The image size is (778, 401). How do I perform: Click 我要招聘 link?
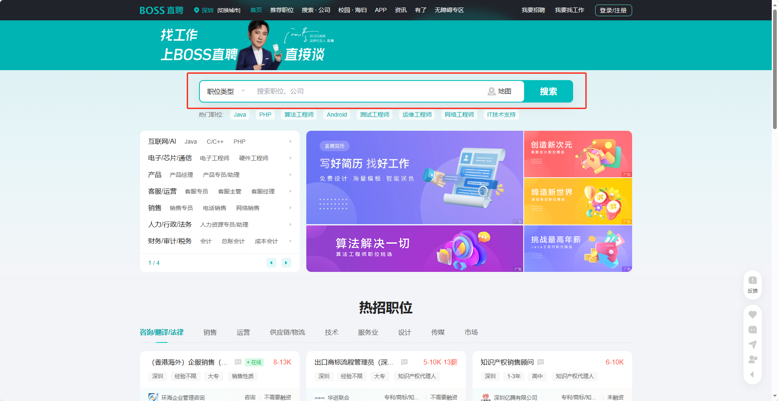(x=533, y=10)
